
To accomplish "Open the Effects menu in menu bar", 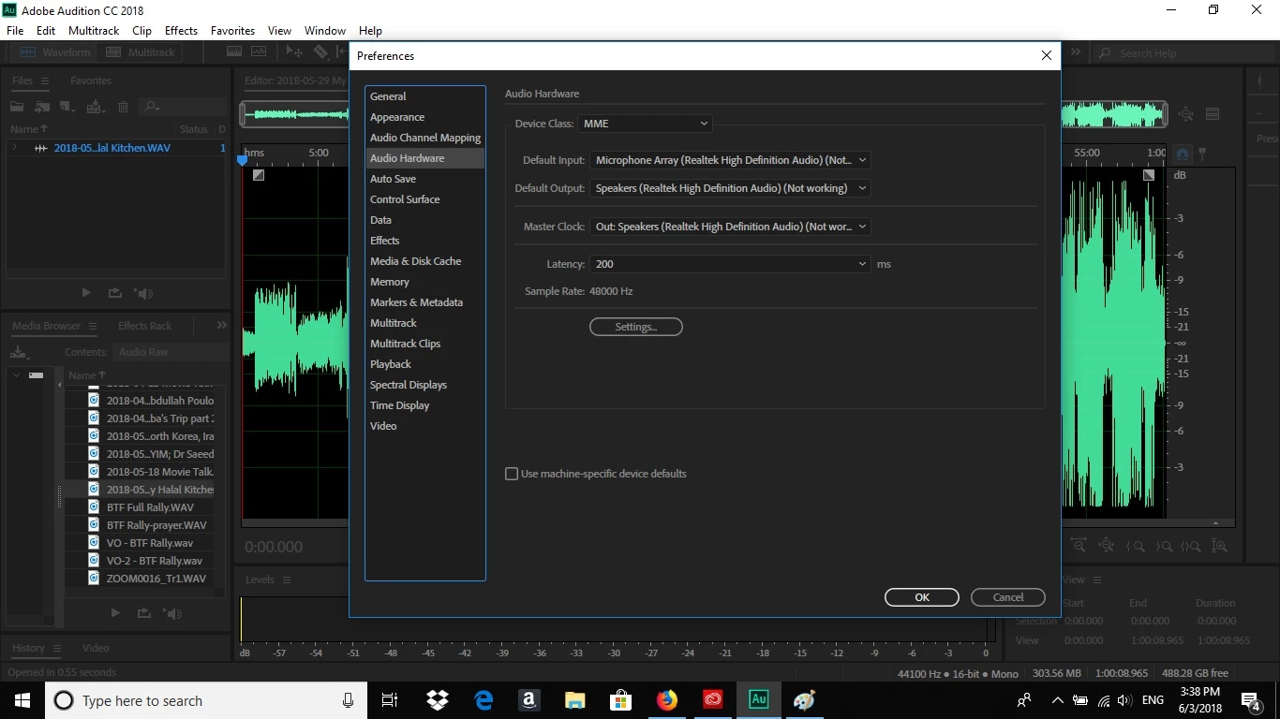I will coord(181,31).
